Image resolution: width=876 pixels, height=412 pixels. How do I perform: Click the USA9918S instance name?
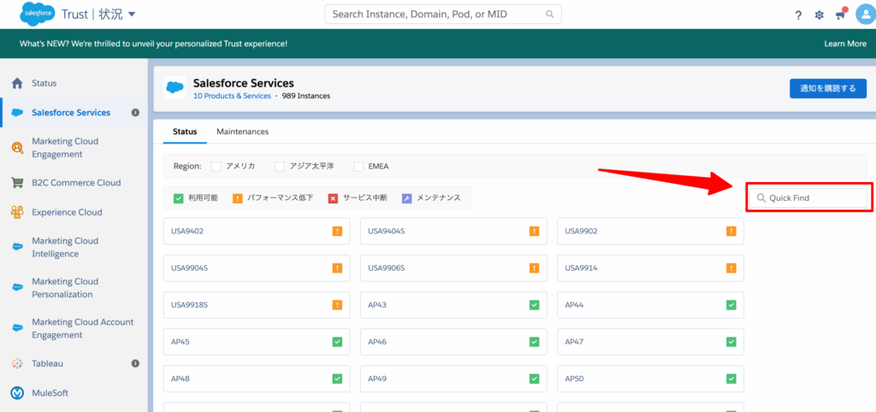tap(189, 305)
